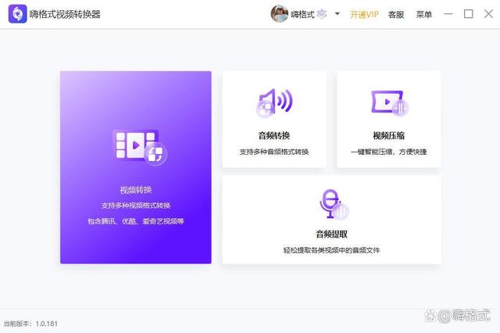Screen dimensions: 500x333
Task: Select the 音频转换 music note icon
Action: [x=274, y=102]
